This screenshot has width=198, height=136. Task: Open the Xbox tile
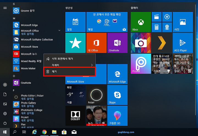[141, 22]
